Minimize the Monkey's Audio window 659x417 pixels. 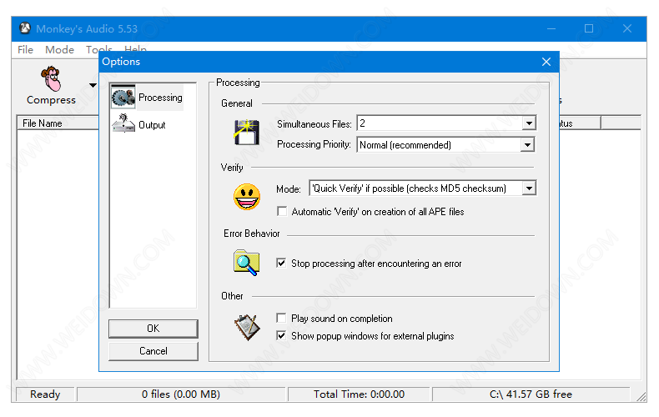point(551,28)
